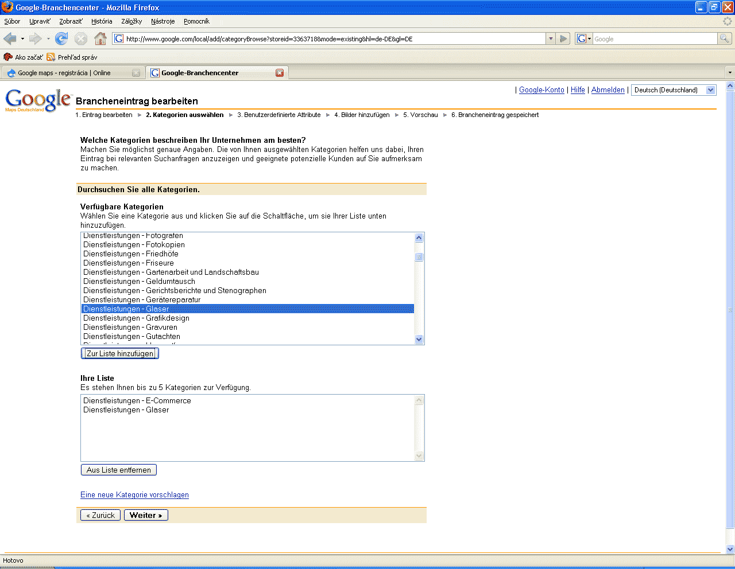Click page scrollbar up arrow

730,86
